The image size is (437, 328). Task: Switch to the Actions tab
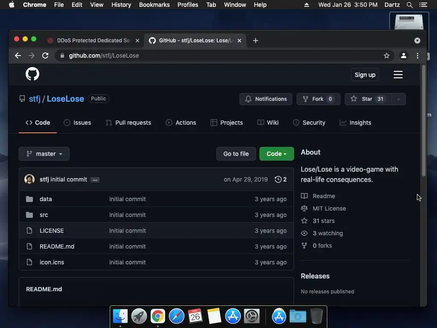click(x=181, y=123)
